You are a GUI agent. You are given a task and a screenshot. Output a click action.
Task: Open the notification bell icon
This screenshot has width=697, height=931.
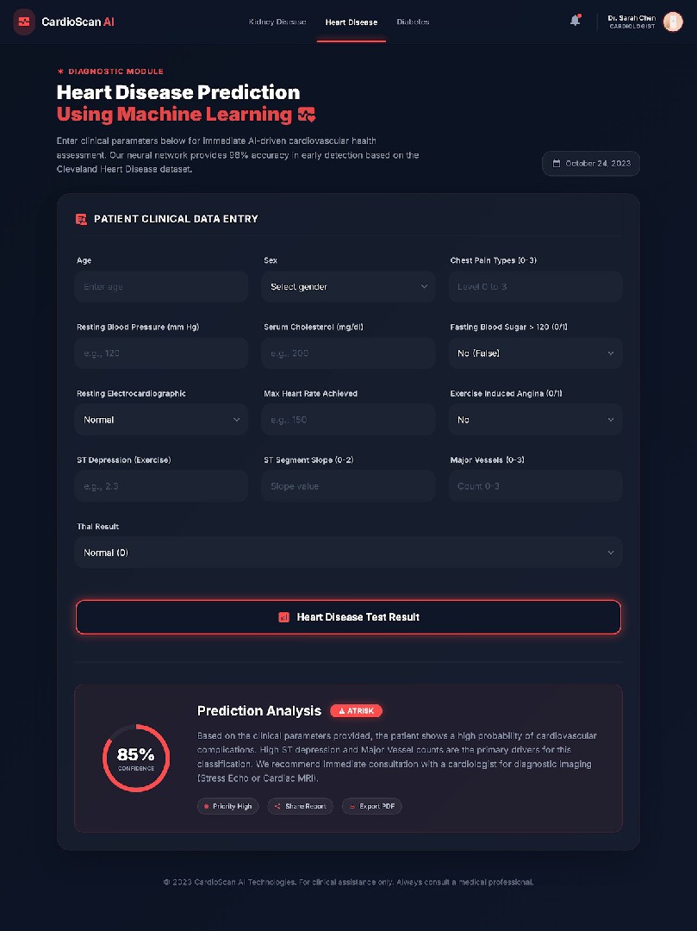click(574, 21)
